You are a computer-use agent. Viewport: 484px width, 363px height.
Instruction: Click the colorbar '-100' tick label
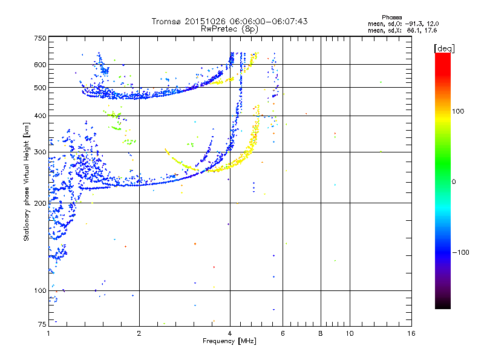point(460,252)
